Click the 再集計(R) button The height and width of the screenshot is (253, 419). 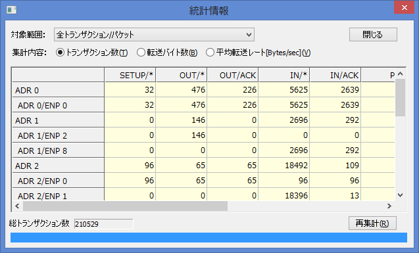(x=372, y=223)
